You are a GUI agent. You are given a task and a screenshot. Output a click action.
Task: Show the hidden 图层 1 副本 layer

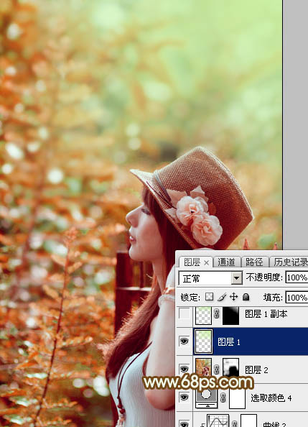(x=185, y=314)
